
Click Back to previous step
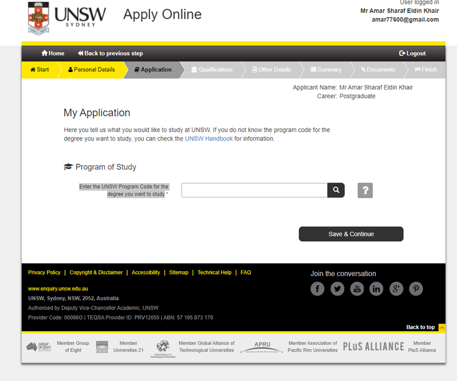pos(110,53)
